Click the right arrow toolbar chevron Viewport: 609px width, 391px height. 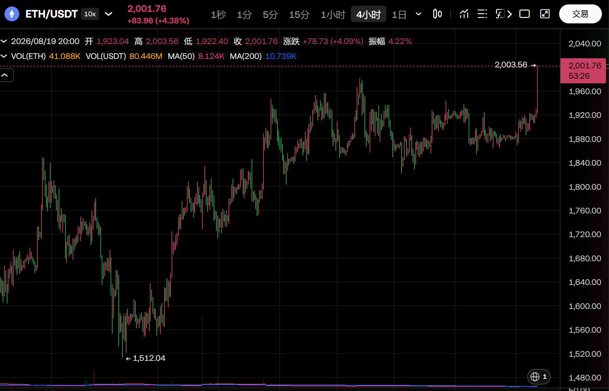point(510,14)
